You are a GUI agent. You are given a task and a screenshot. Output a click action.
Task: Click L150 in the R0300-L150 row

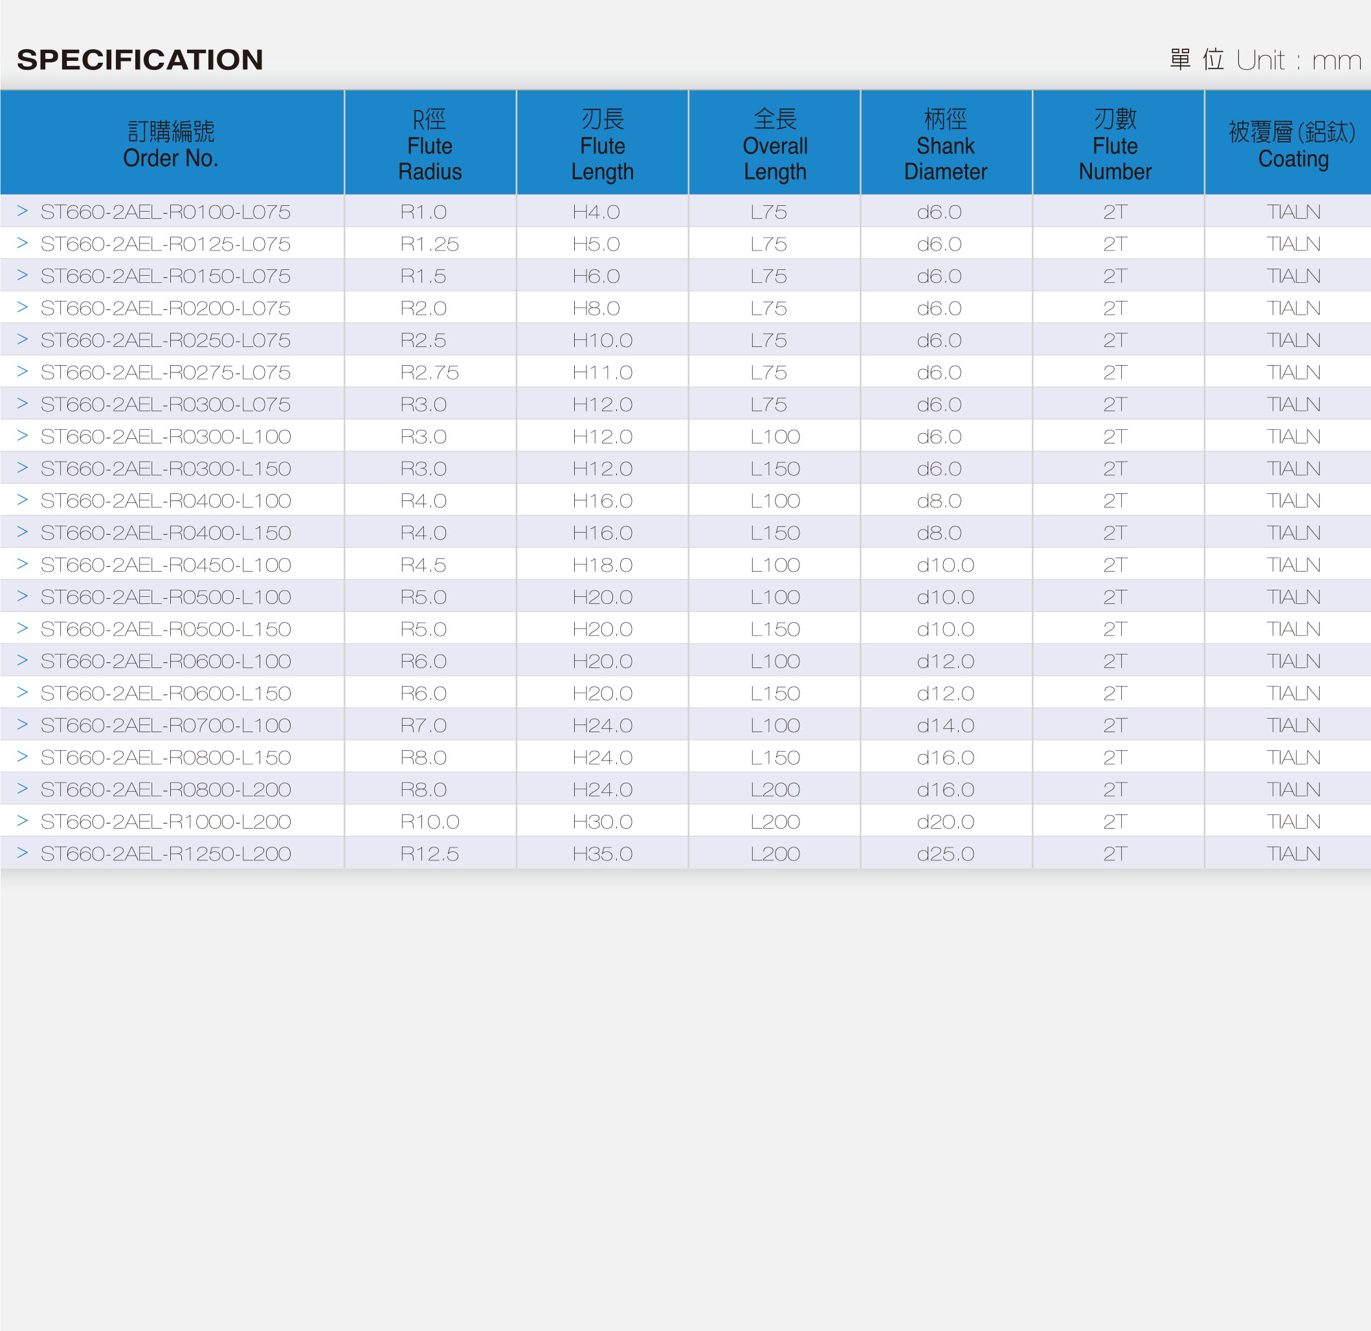point(775,469)
